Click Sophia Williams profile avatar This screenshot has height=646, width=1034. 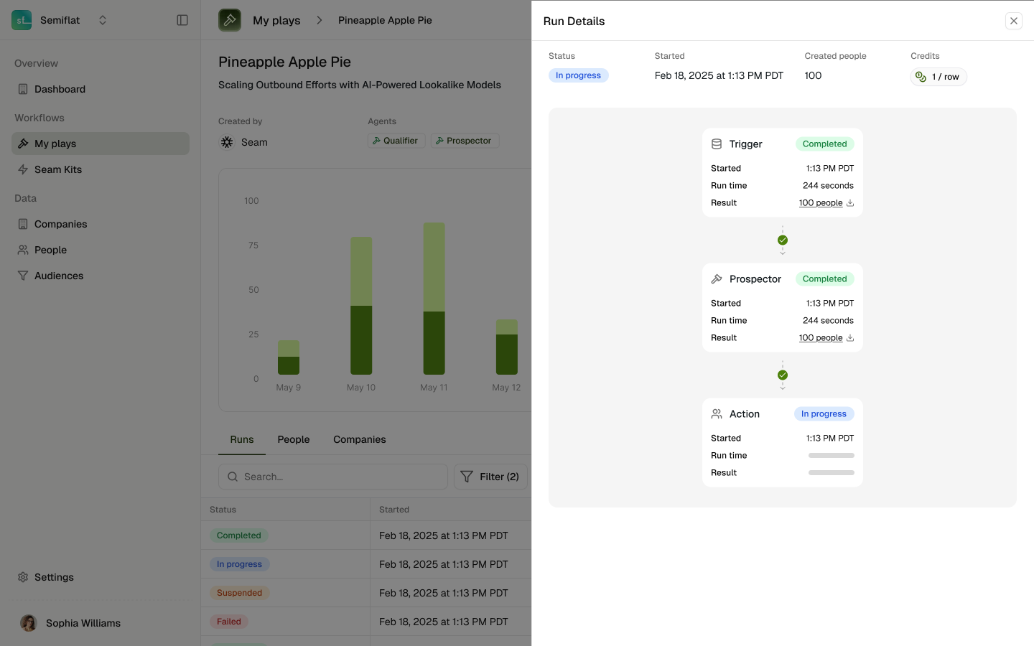click(29, 623)
